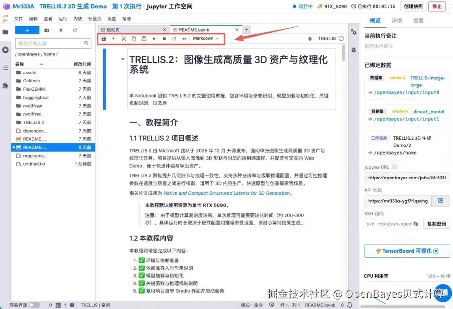
Task: Cut selected cell with the scissors icon
Action: [124, 39]
